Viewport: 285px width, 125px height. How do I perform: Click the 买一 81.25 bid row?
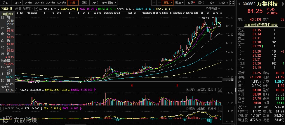pyautogui.click(x=261, y=52)
